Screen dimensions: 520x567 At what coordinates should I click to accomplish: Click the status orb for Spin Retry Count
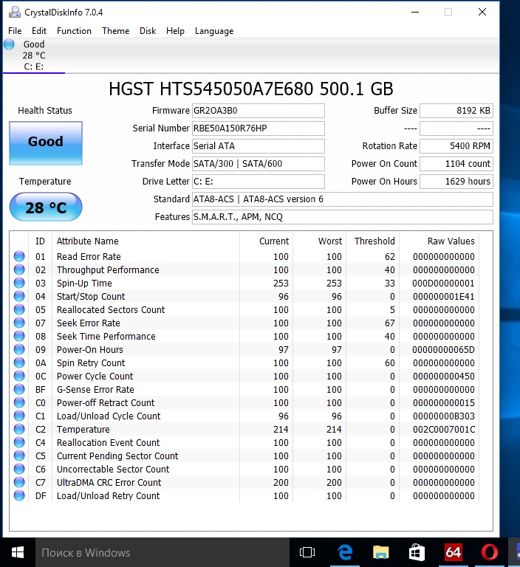19,362
